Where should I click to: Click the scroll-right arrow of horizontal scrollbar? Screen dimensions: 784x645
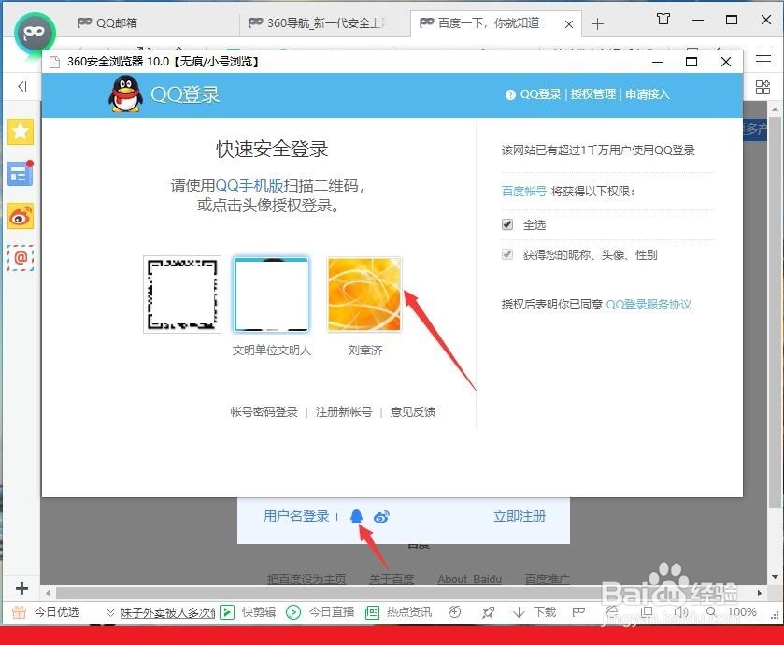(x=760, y=593)
